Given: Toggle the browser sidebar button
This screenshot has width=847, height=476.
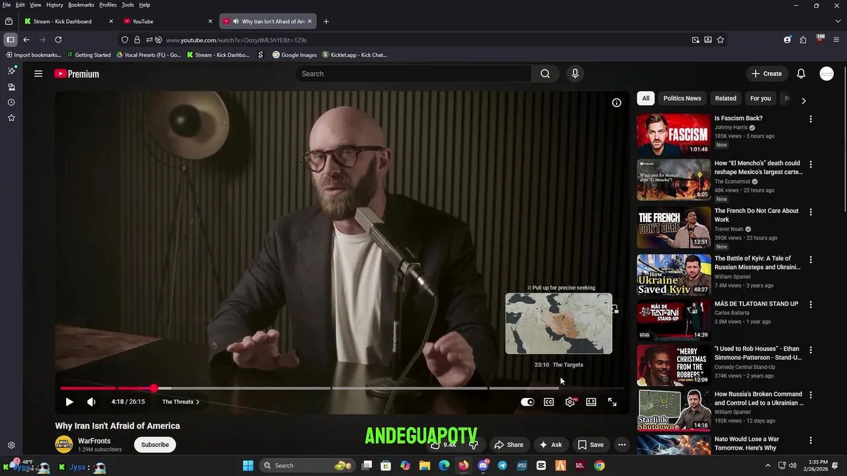Looking at the screenshot, I should tap(10, 40).
